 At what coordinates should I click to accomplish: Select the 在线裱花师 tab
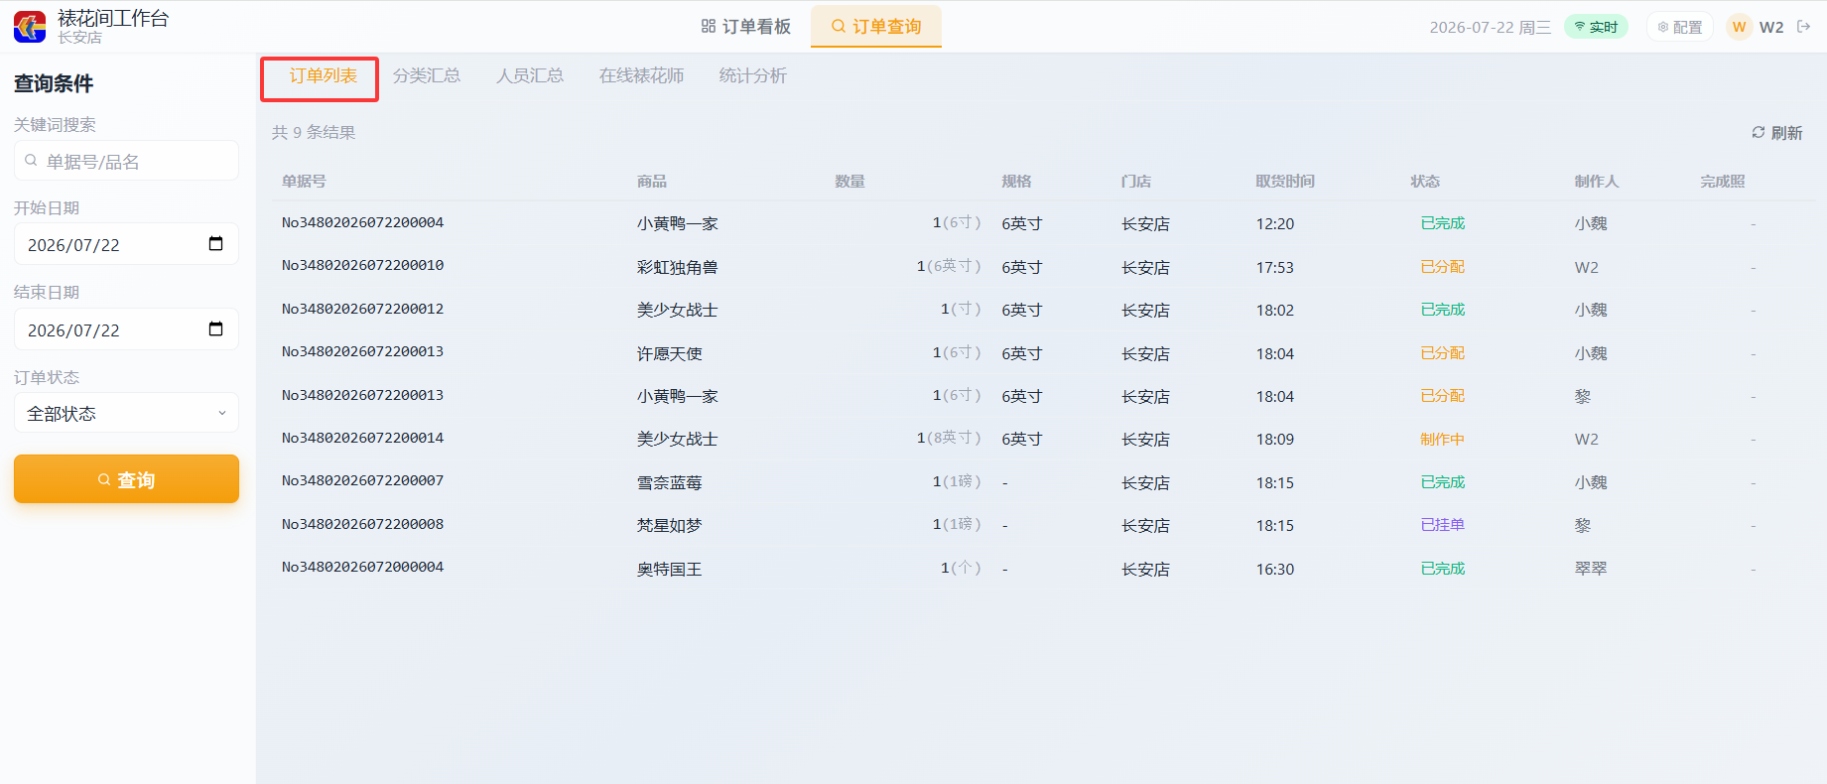click(641, 76)
